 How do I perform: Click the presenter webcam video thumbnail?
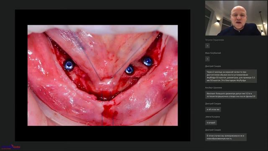(x=236, y=18)
